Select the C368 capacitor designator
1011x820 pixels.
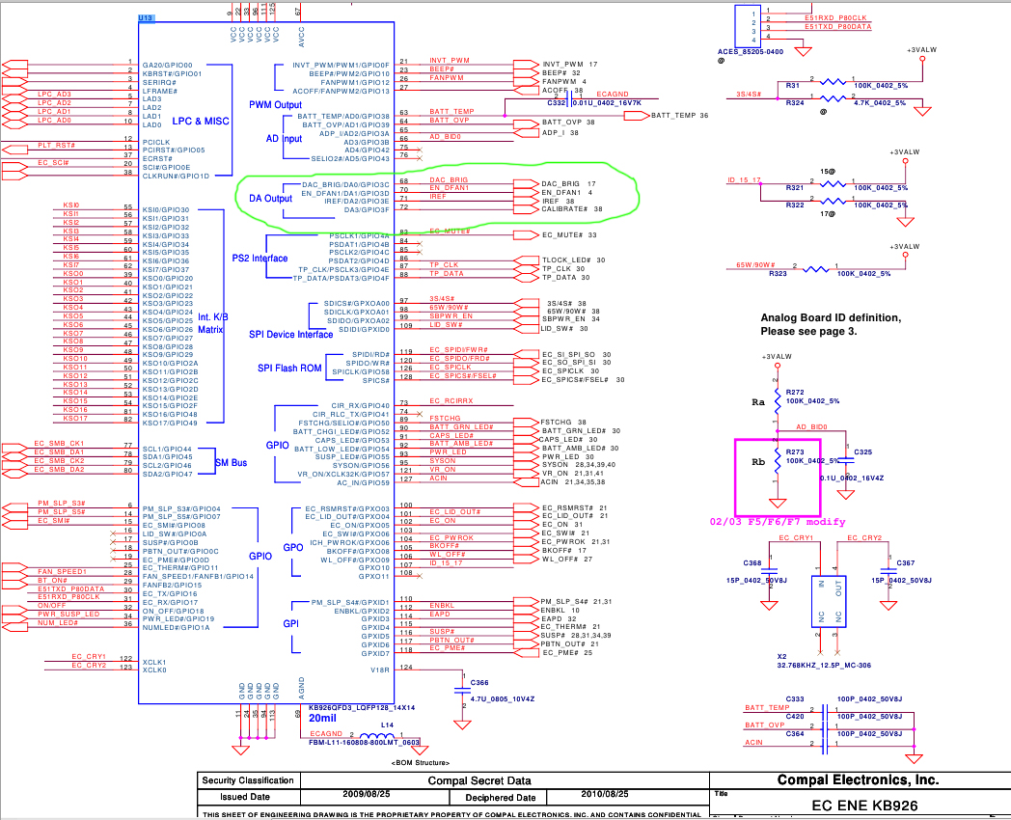click(x=751, y=562)
